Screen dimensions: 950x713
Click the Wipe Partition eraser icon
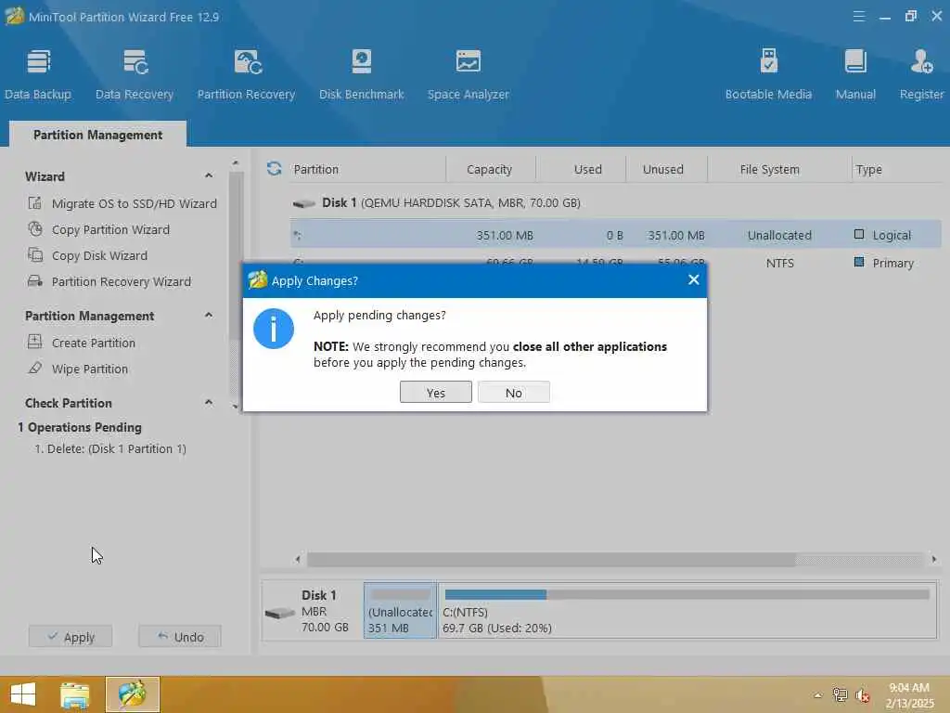pos(35,368)
